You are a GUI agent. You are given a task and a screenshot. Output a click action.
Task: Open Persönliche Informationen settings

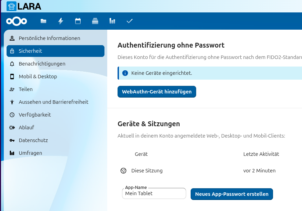(x=49, y=38)
